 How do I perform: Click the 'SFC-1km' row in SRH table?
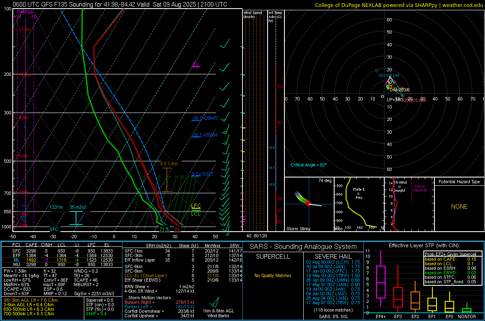point(184,251)
